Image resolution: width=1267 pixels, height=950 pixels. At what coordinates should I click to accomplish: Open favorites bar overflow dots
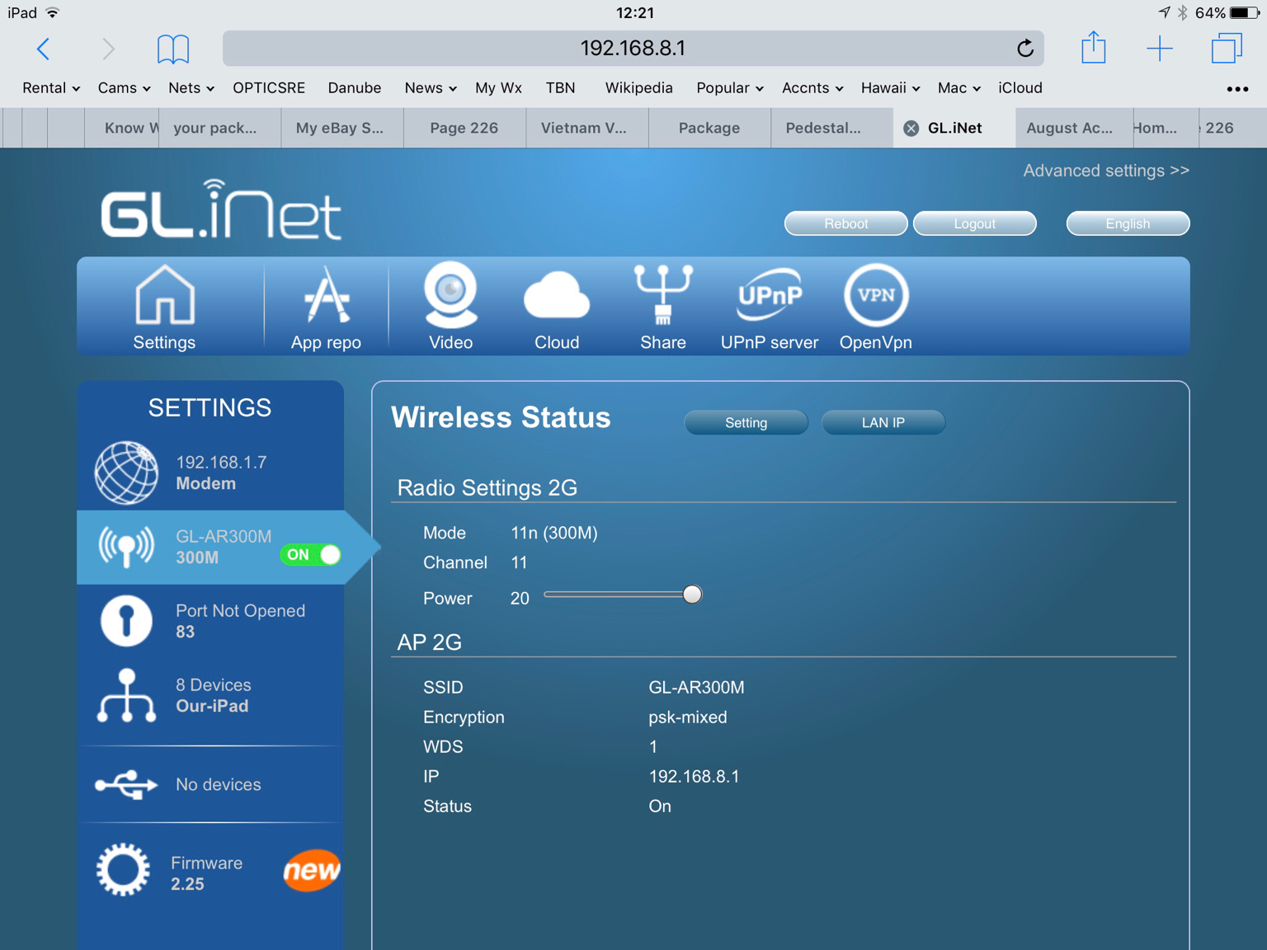pos(1237,88)
